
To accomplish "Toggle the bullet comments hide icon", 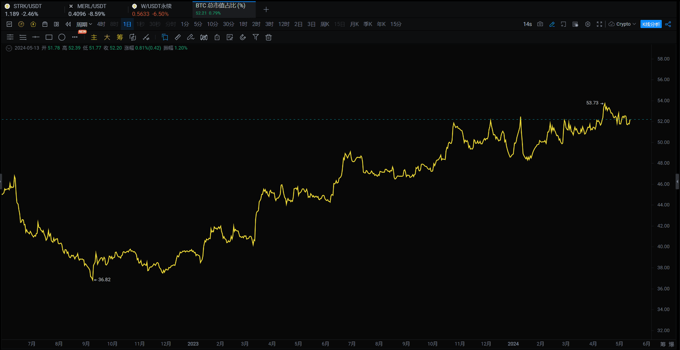I will click(x=575, y=24).
